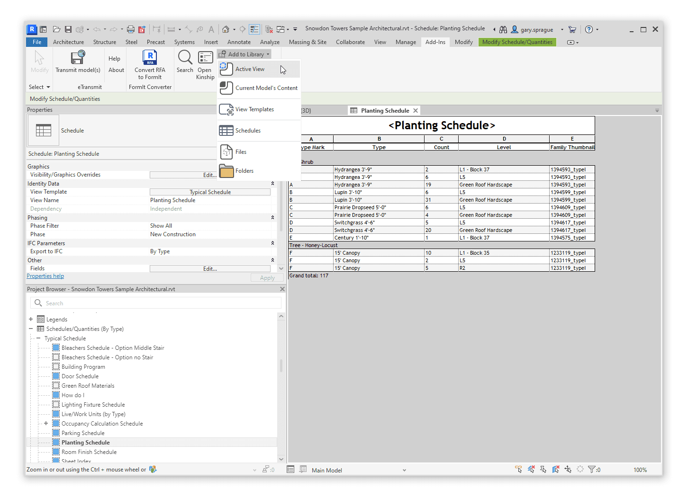Click the View Templates option with camera icon
Image resolution: width=688 pixels, height=498 pixels.
(255, 109)
